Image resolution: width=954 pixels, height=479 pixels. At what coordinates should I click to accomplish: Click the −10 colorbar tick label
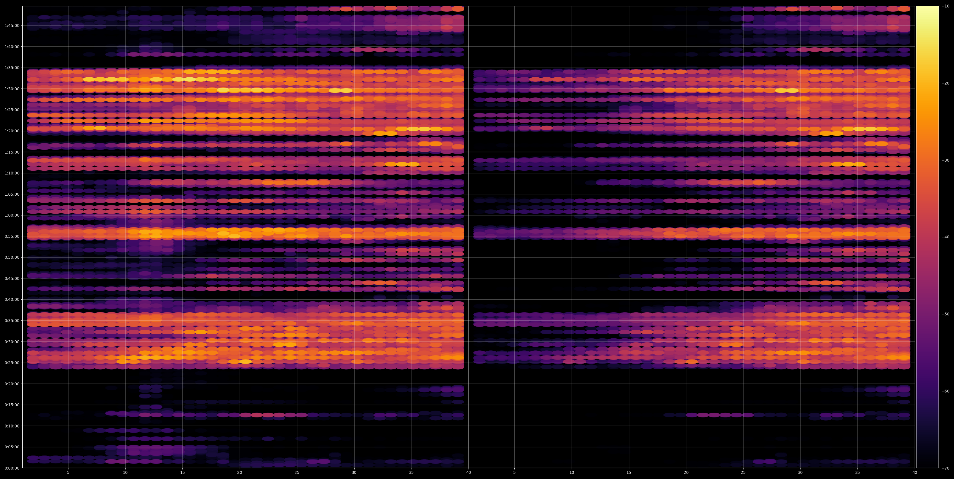point(945,6)
